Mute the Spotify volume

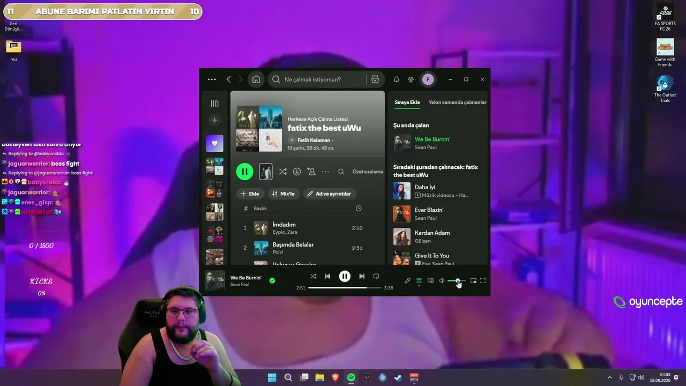[442, 280]
